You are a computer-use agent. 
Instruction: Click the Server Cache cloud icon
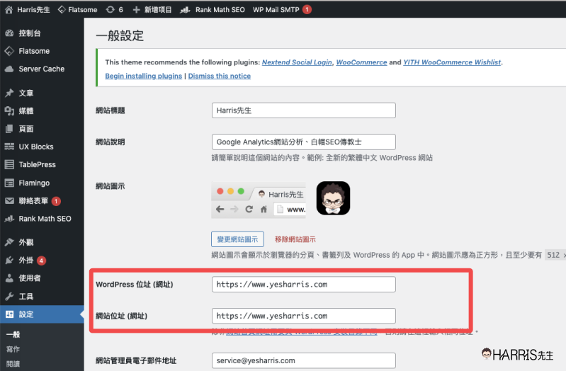tap(9, 69)
